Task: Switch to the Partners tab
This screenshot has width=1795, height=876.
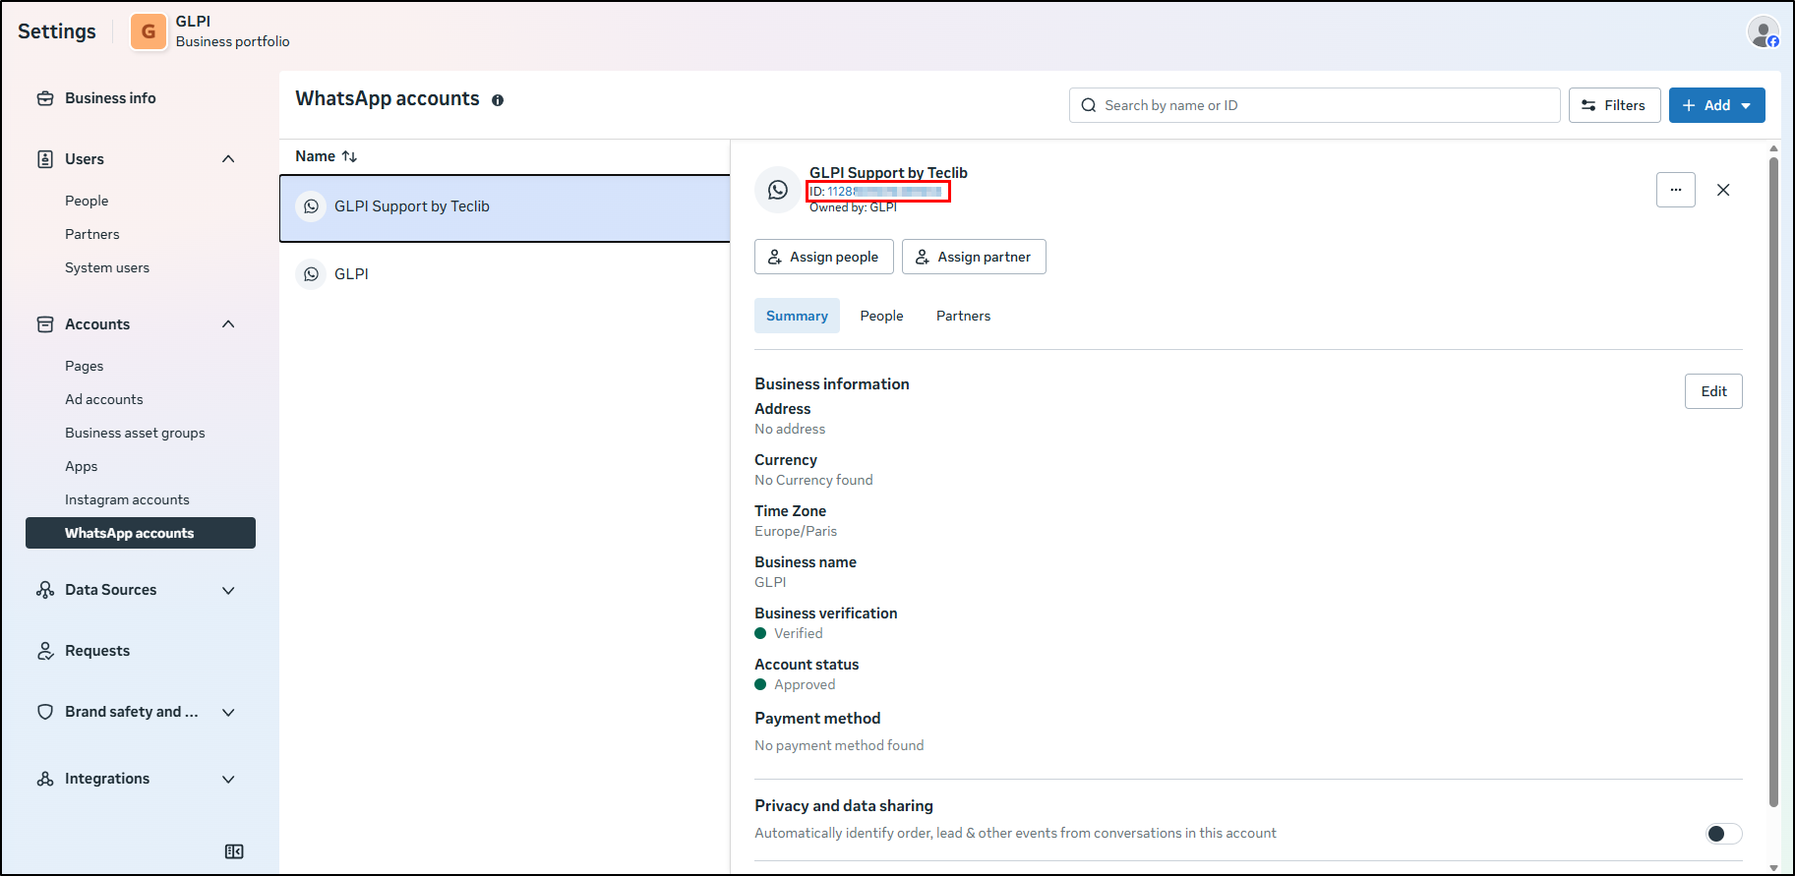Action: pyautogui.click(x=963, y=316)
